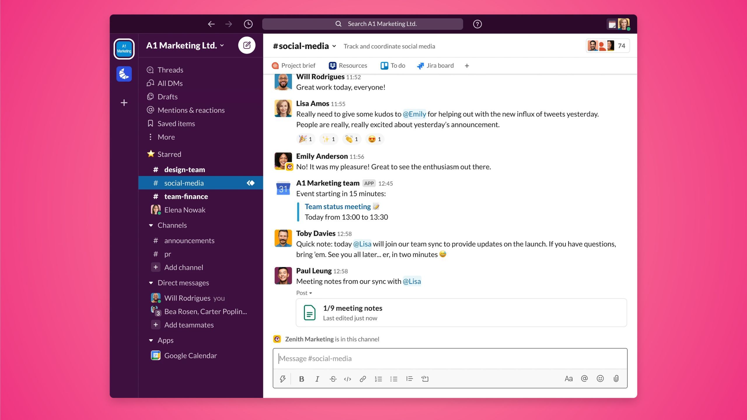This screenshot has width=747, height=420.
Task: Toggle the 🎉 reaction on Lisa's message
Action: pyautogui.click(x=305, y=139)
